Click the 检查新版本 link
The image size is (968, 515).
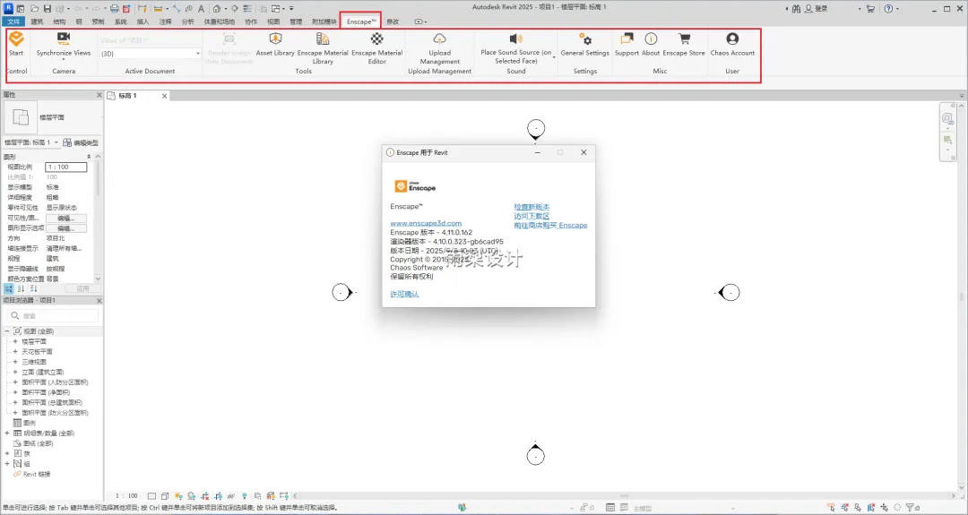click(x=532, y=207)
